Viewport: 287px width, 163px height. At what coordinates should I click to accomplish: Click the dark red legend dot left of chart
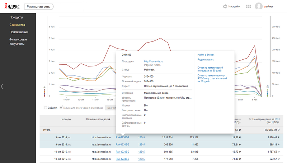point(44,96)
